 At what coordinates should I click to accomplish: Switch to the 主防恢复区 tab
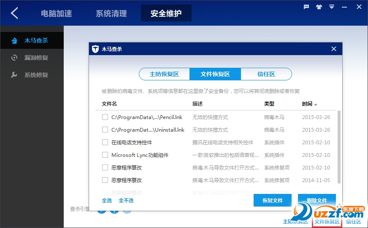tap(164, 74)
